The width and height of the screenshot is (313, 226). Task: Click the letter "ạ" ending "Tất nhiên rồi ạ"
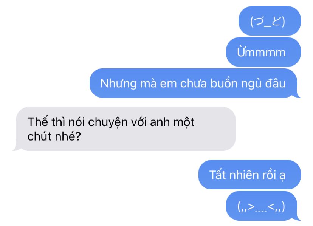[282, 176]
